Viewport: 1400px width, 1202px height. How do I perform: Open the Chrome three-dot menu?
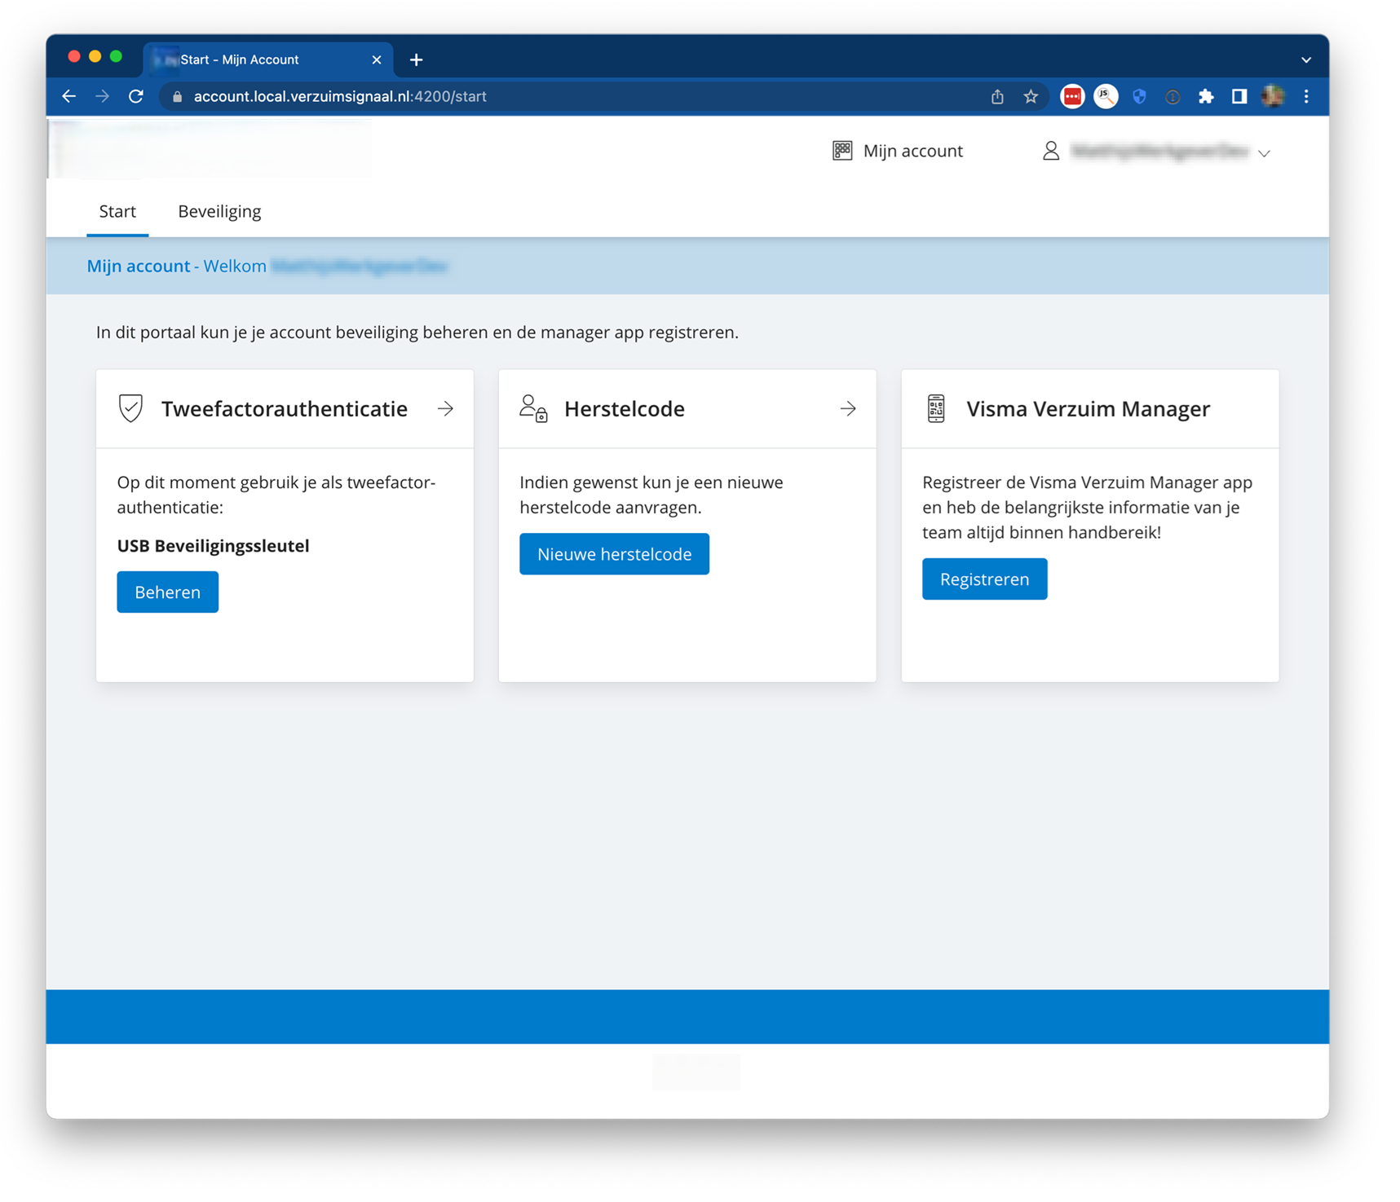(x=1306, y=97)
